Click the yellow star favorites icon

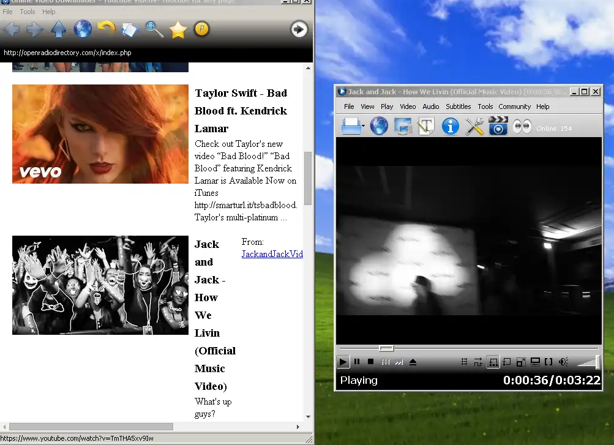click(x=178, y=30)
